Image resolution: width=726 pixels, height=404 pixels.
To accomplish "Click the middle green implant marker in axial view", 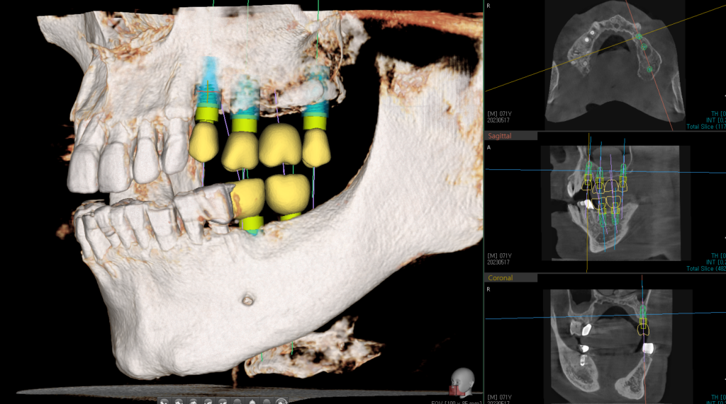I will pos(644,47).
